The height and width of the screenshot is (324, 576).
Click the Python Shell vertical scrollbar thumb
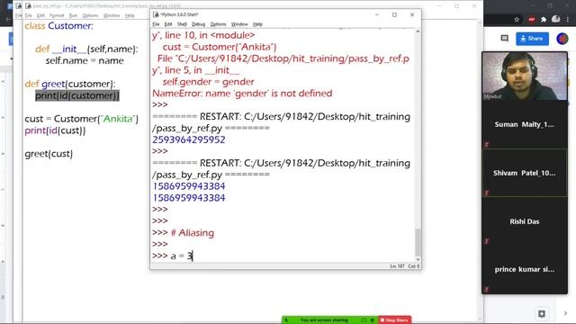(x=418, y=242)
